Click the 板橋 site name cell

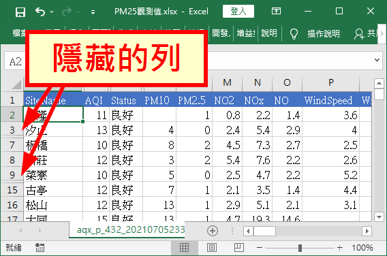click(53, 145)
